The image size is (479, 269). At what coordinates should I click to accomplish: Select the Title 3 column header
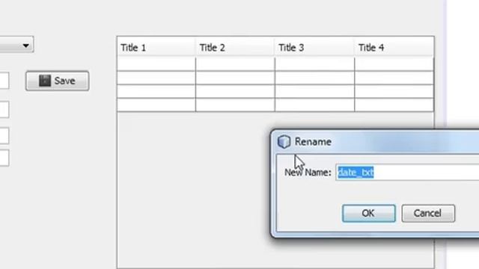coord(314,47)
